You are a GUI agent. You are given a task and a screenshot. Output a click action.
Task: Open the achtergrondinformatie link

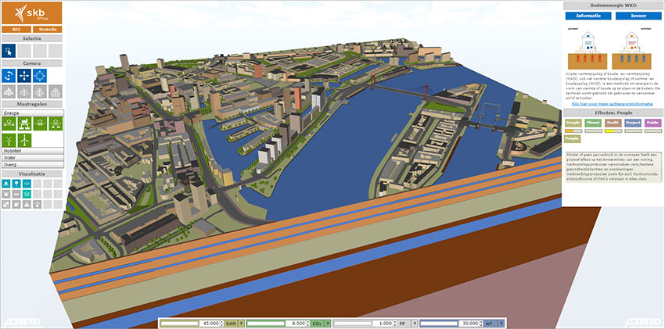pyautogui.click(x=613, y=102)
